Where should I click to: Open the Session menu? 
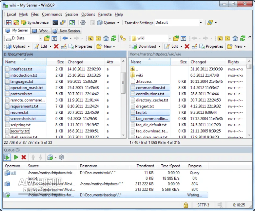pyautogui.click(x=71, y=14)
